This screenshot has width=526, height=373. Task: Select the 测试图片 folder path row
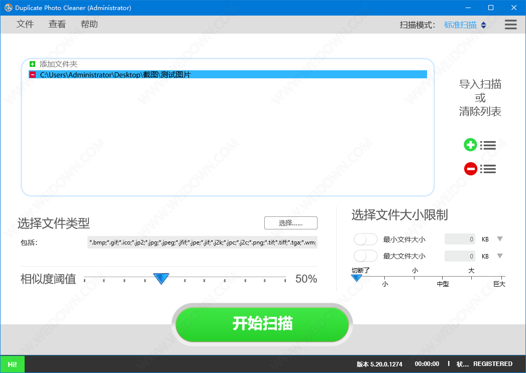[x=228, y=75]
